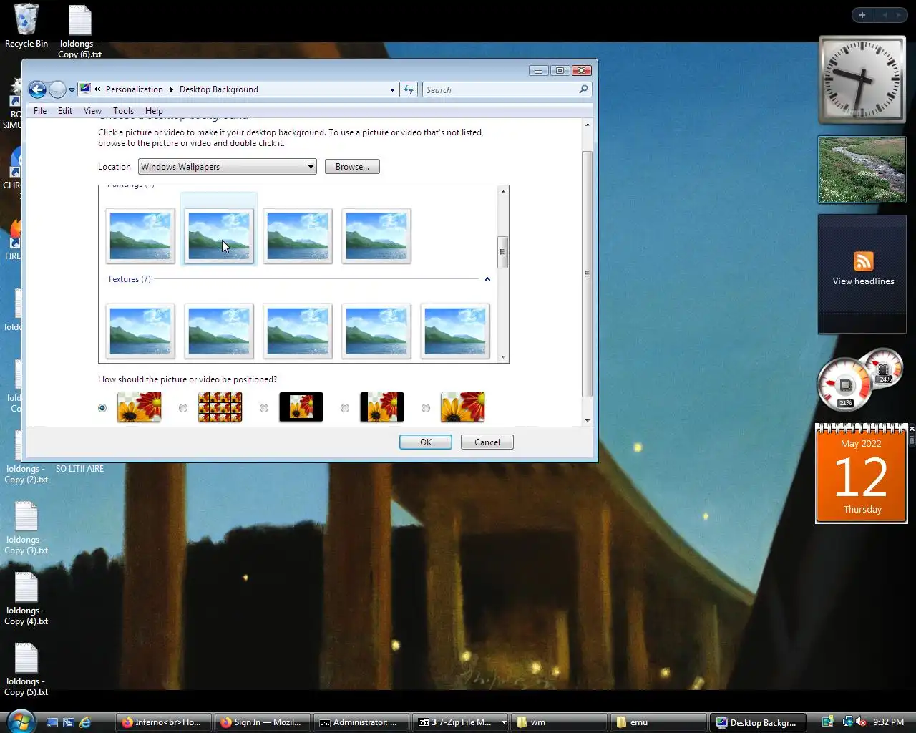Select the last thumbnail in Textures row

coord(455,331)
